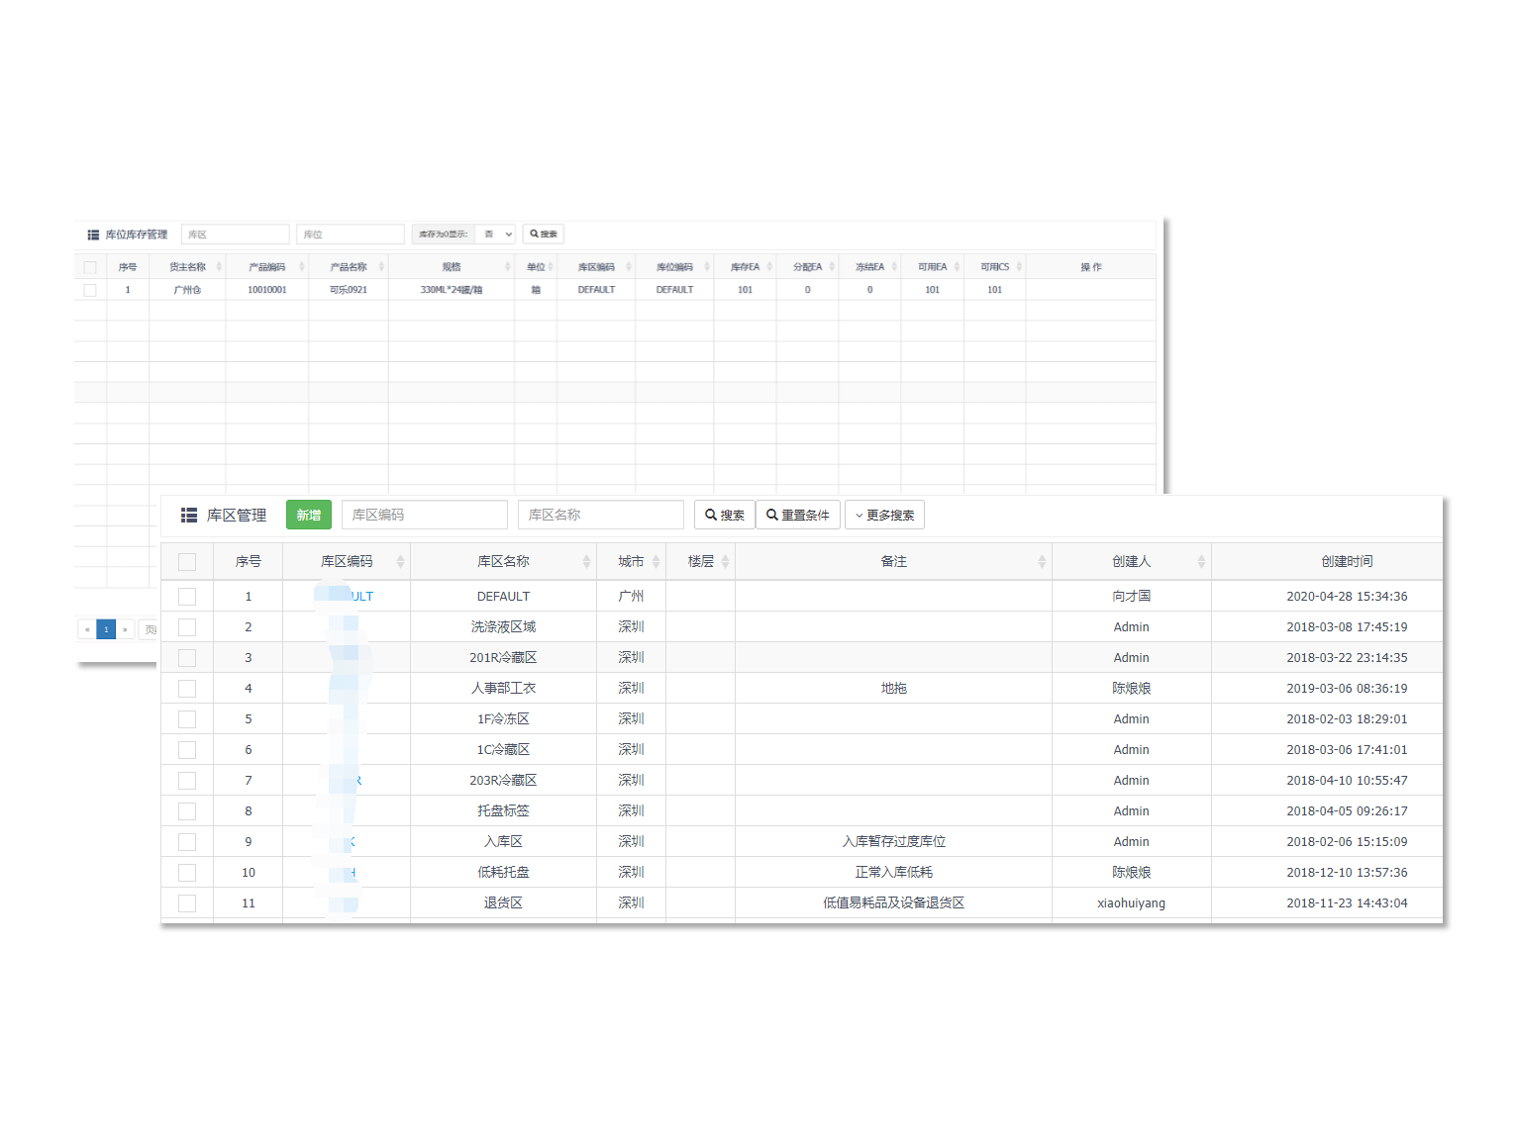Sort the 备注 column using its arrows
The height and width of the screenshot is (1138, 1517).
coord(1042,562)
